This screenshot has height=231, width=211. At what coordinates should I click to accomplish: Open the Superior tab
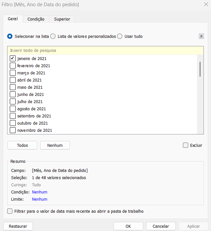click(62, 19)
